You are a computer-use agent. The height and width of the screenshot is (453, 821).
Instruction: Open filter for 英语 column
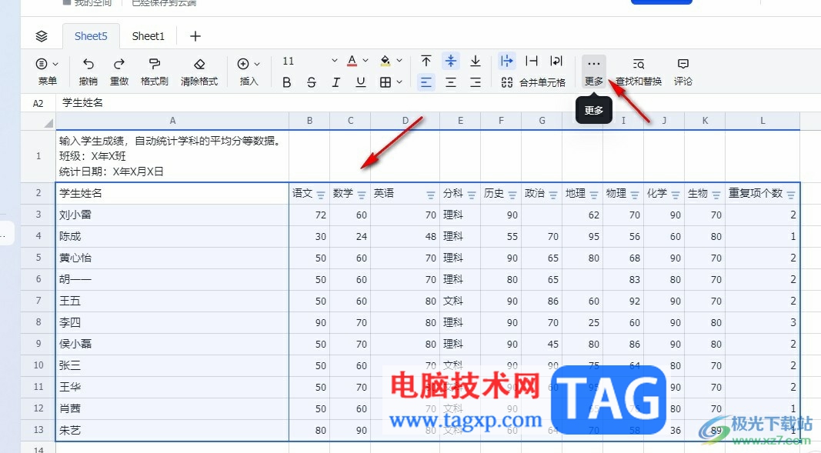coord(430,195)
